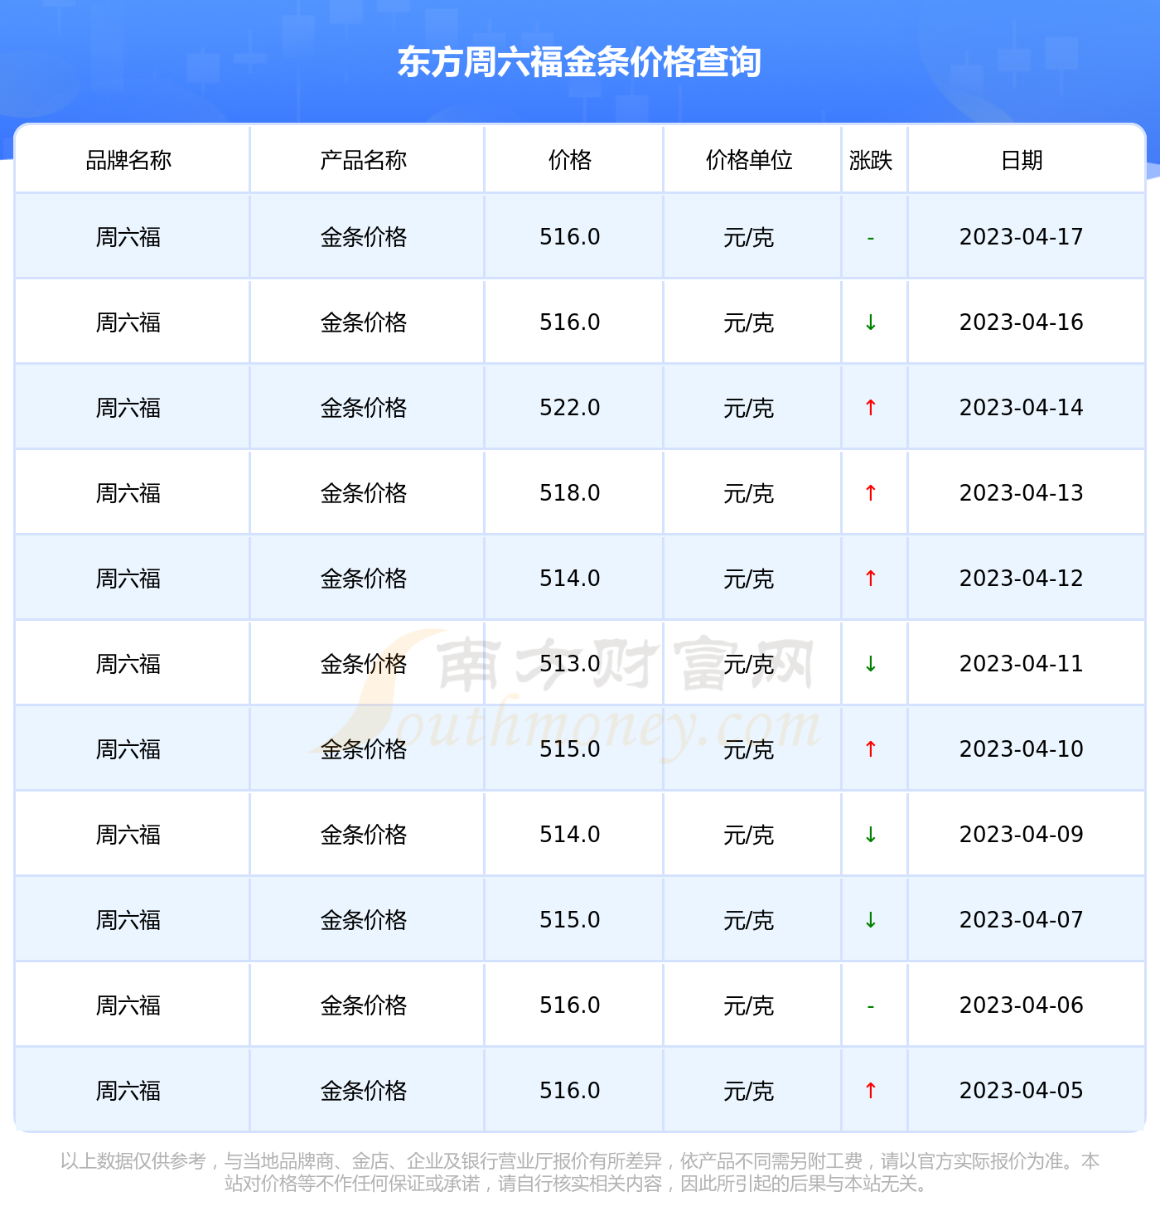The height and width of the screenshot is (1206, 1160).
Task: Click the red up arrow for 2023-04-05
Action: click(871, 1091)
